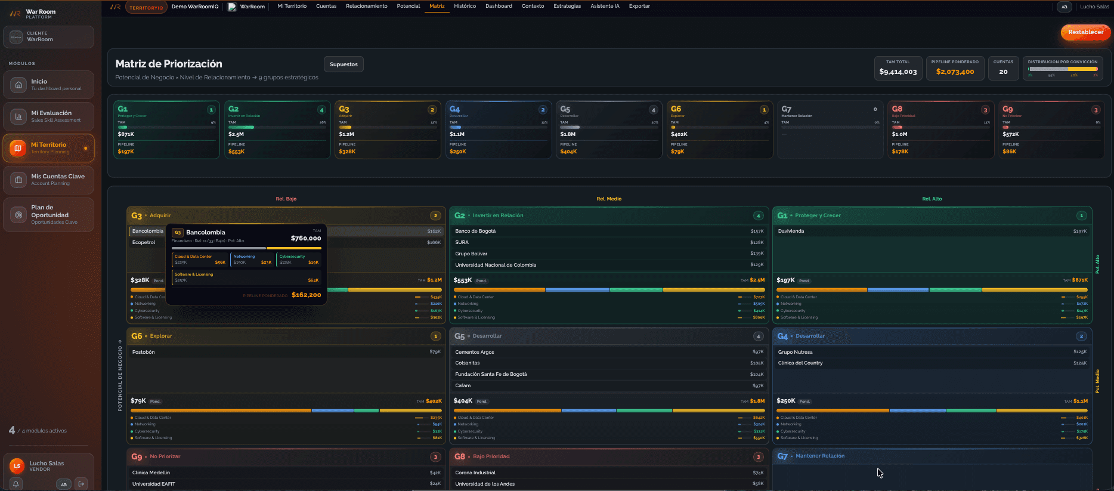The height and width of the screenshot is (491, 1114).
Task: Open the Estrategias tab
Action: pyautogui.click(x=567, y=6)
